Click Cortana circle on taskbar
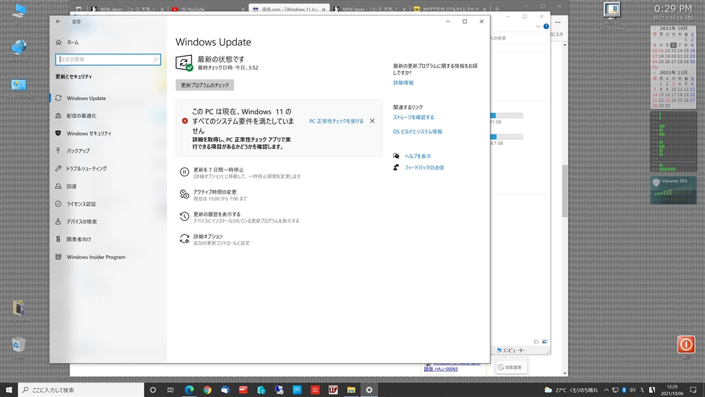Screen dimensions: 705x397 [153, 390]
